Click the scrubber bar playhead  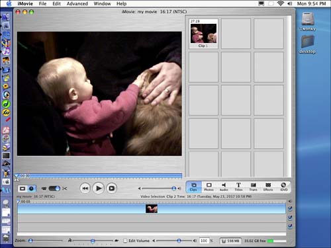click(17, 176)
